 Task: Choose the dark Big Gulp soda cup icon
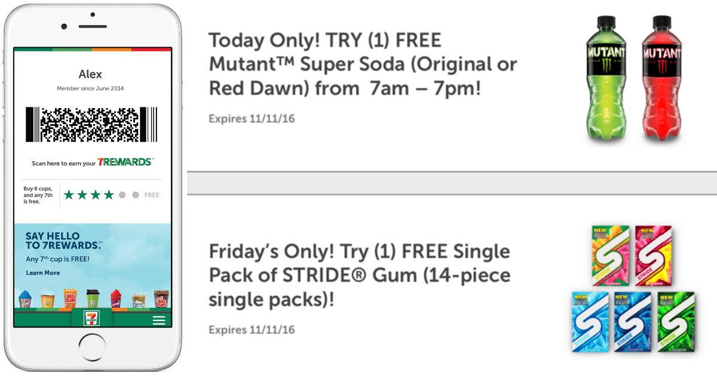coord(160,298)
